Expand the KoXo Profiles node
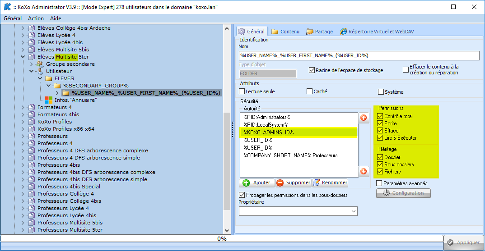 click(23, 122)
